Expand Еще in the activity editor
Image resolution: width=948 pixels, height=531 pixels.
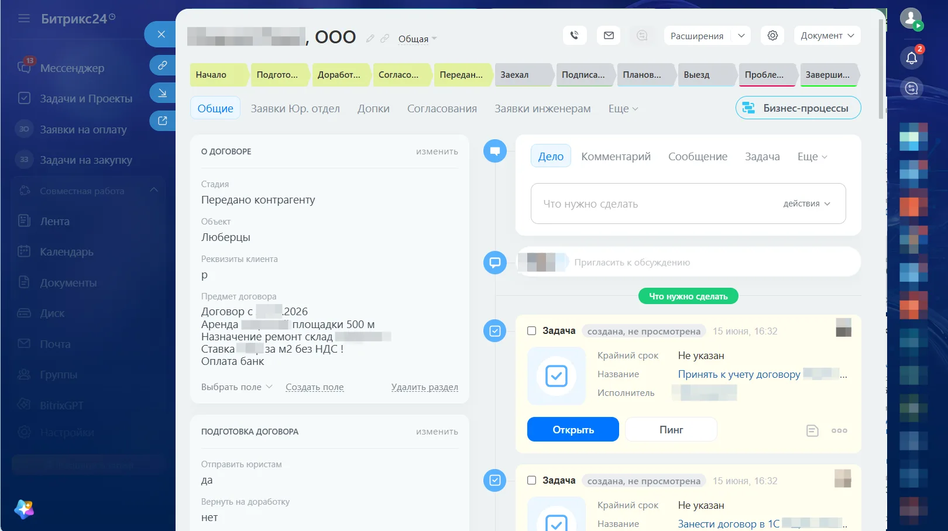coord(812,157)
